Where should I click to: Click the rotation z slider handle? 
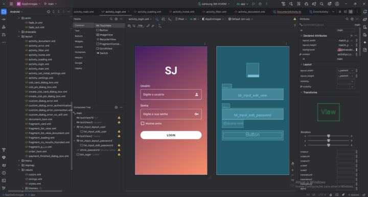click(329, 145)
